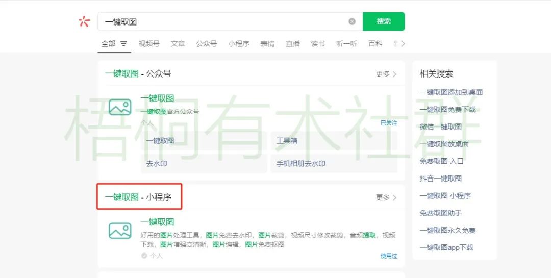The height and width of the screenshot is (278, 551).
Task: Show more tabs with the right arrow
Action: pos(403,44)
